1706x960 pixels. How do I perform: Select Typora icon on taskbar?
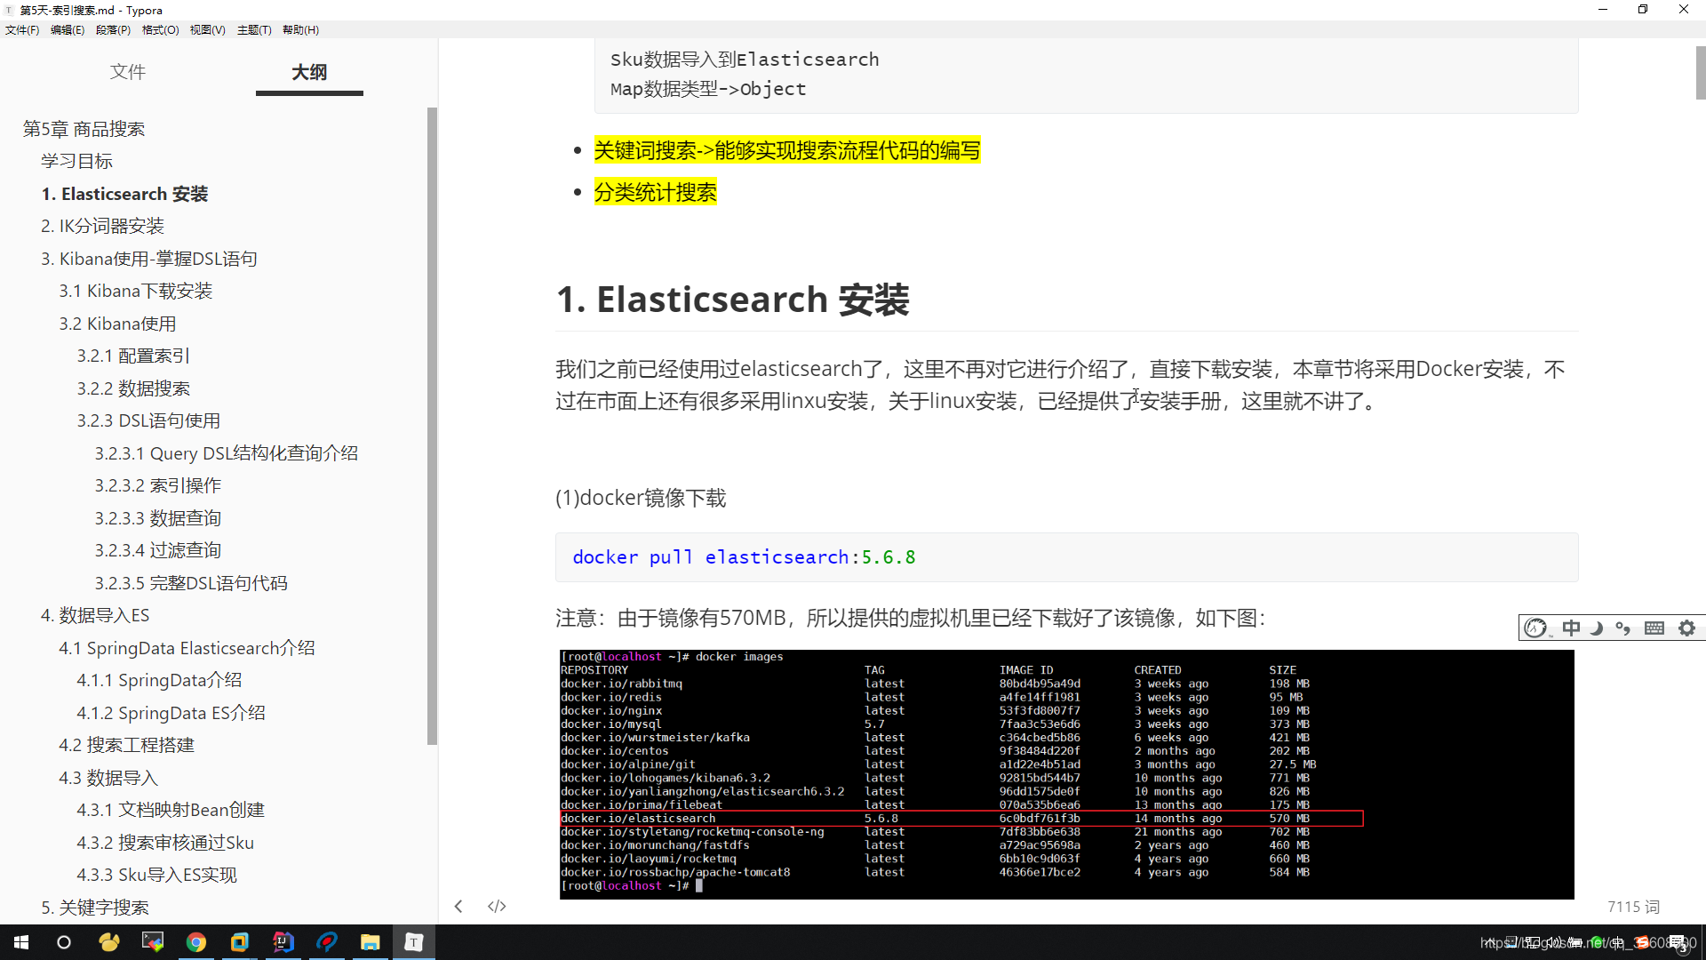[x=414, y=942]
